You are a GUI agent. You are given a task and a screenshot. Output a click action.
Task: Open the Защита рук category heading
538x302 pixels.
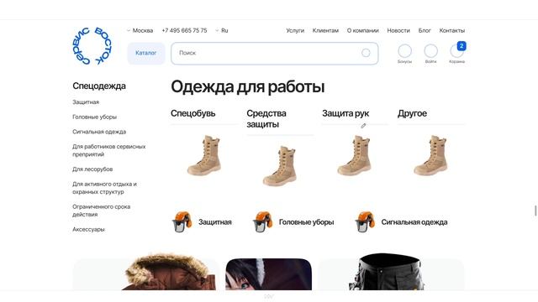[x=345, y=113]
